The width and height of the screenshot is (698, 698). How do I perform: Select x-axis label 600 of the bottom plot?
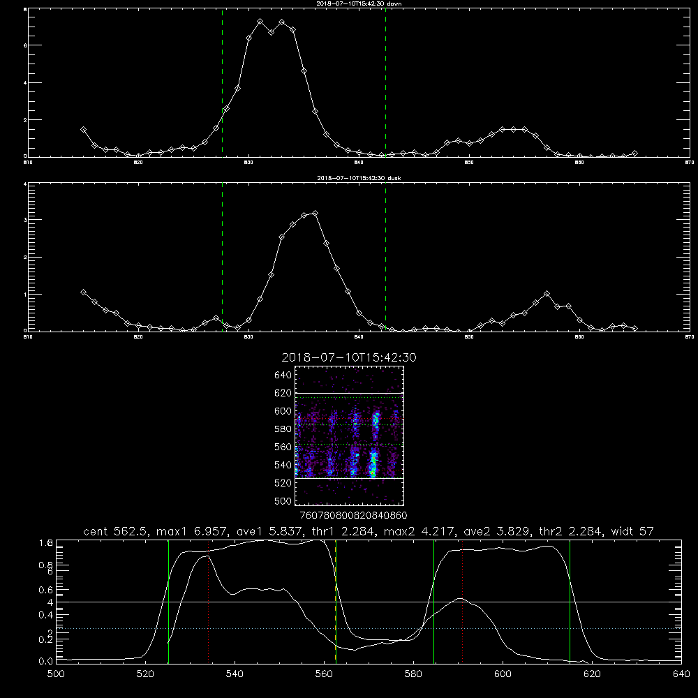coord(503,674)
